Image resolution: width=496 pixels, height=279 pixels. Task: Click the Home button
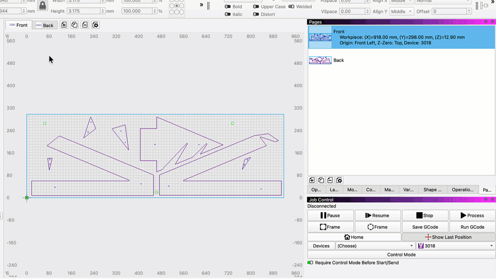(354, 237)
